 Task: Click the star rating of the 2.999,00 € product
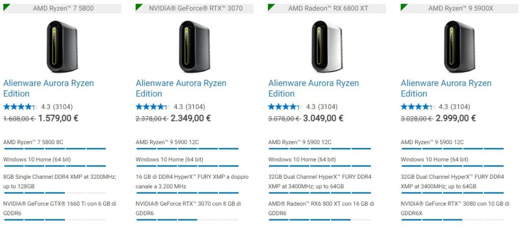(x=418, y=107)
